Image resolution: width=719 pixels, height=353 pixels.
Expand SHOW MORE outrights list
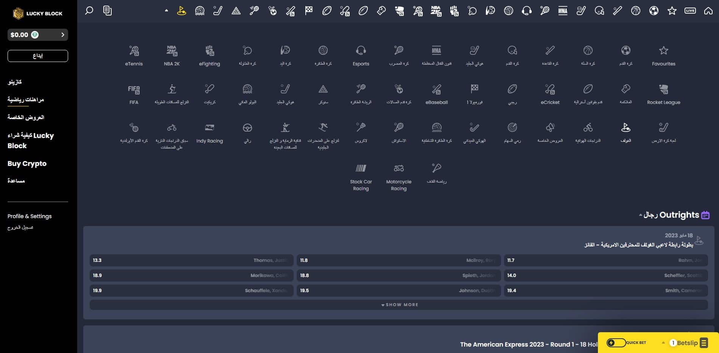[x=399, y=305]
